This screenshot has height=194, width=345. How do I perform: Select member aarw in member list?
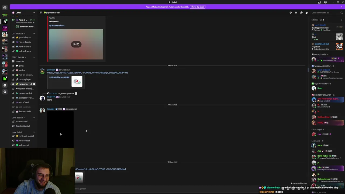click(x=327, y=145)
